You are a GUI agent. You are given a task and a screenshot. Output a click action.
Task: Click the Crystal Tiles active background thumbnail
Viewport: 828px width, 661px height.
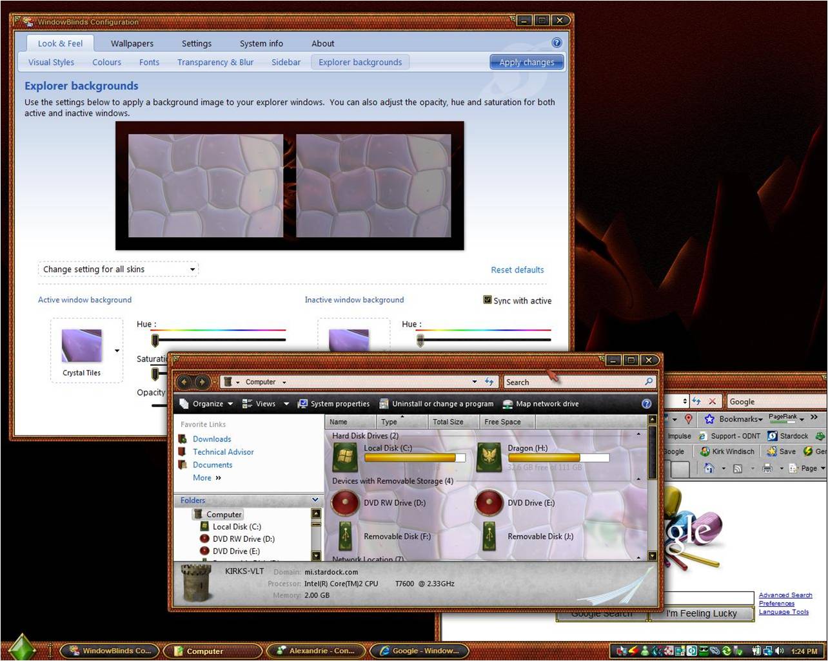pyautogui.click(x=82, y=345)
